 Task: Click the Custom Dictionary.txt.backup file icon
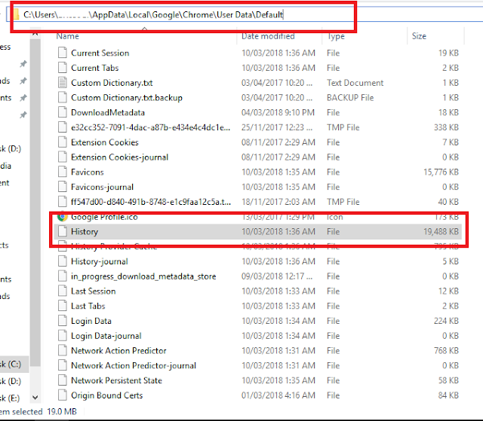63,97
